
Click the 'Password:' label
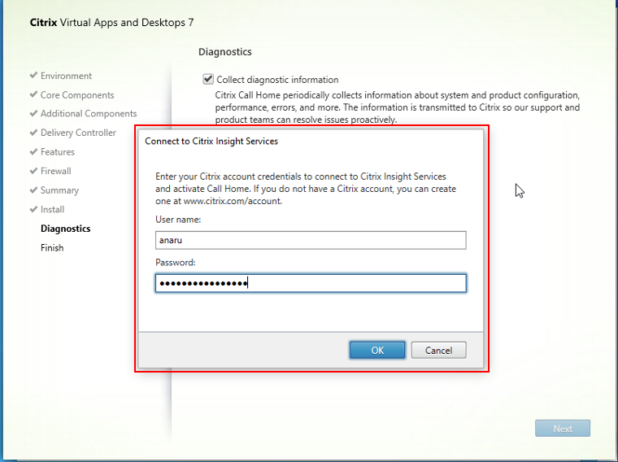[x=176, y=263]
